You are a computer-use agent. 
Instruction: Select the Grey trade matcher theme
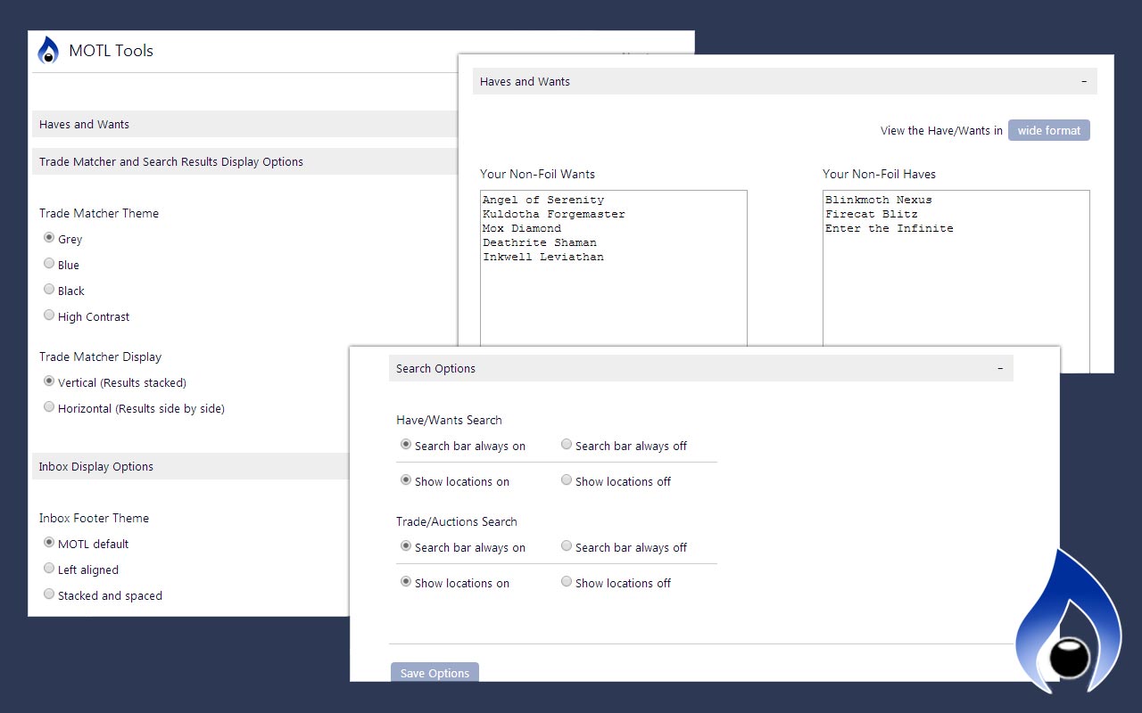(x=49, y=238)
